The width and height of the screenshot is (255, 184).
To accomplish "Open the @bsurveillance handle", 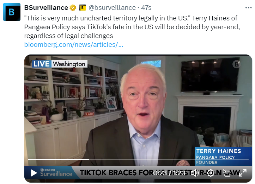I will [x=112, y=8].
